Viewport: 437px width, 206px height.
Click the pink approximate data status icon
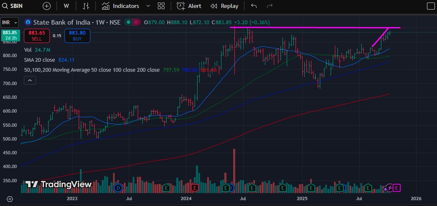click(136, 22)
